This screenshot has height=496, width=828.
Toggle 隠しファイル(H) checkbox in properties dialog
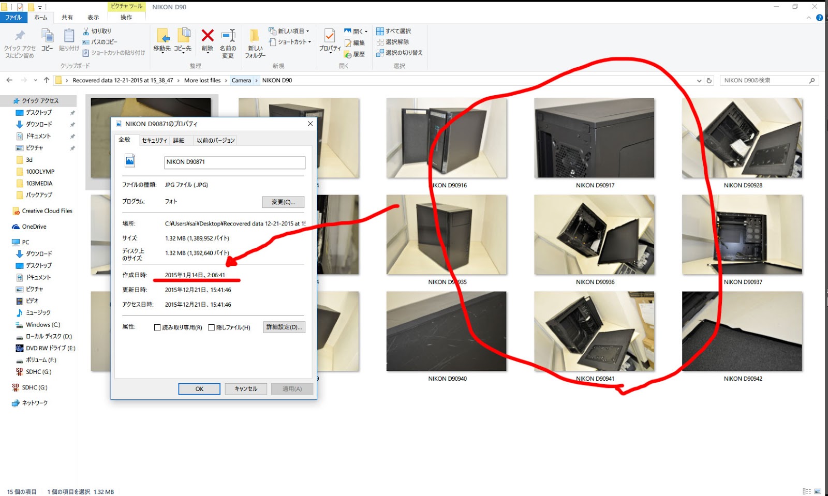[211, 327]
